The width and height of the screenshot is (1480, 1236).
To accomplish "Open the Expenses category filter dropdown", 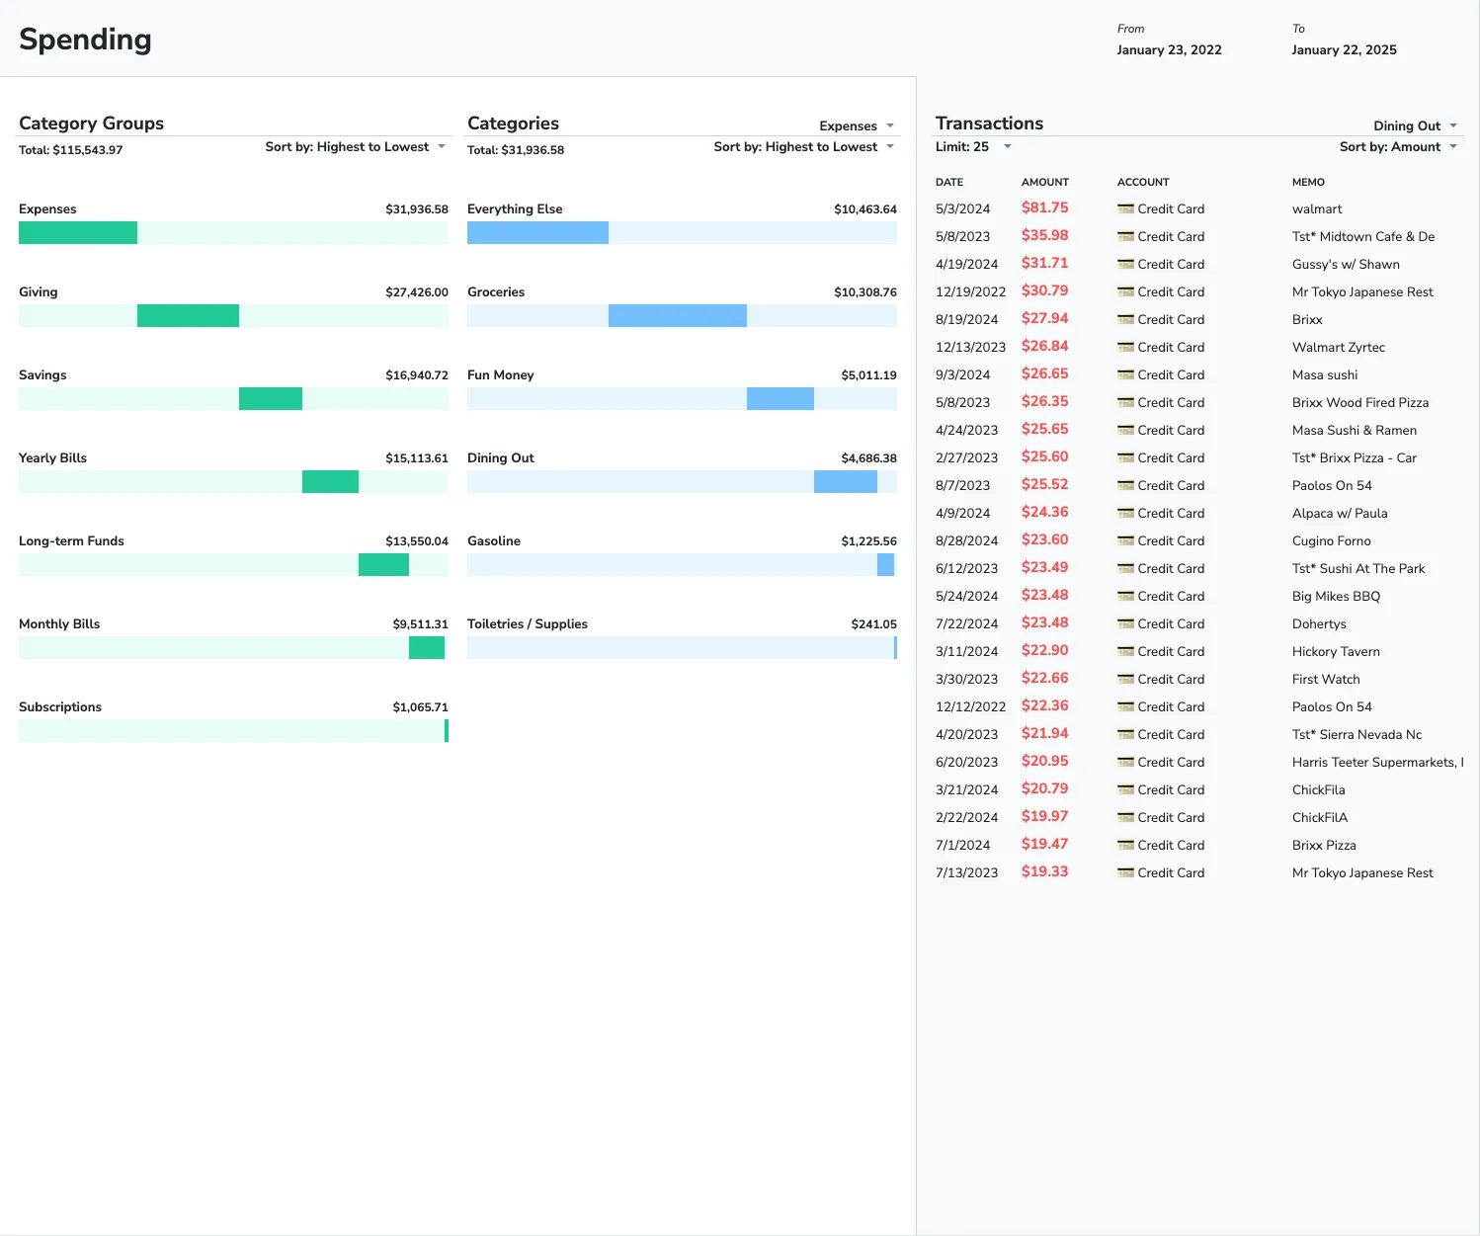I will coord(856,125).
